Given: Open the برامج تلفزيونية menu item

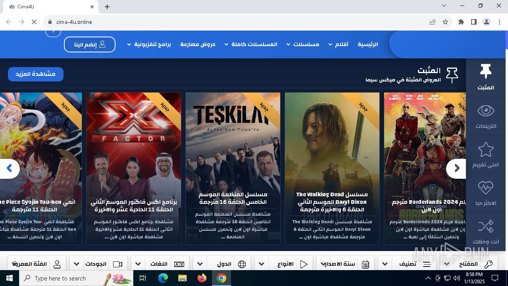Looking at the screenshot, I should point(153,44).
